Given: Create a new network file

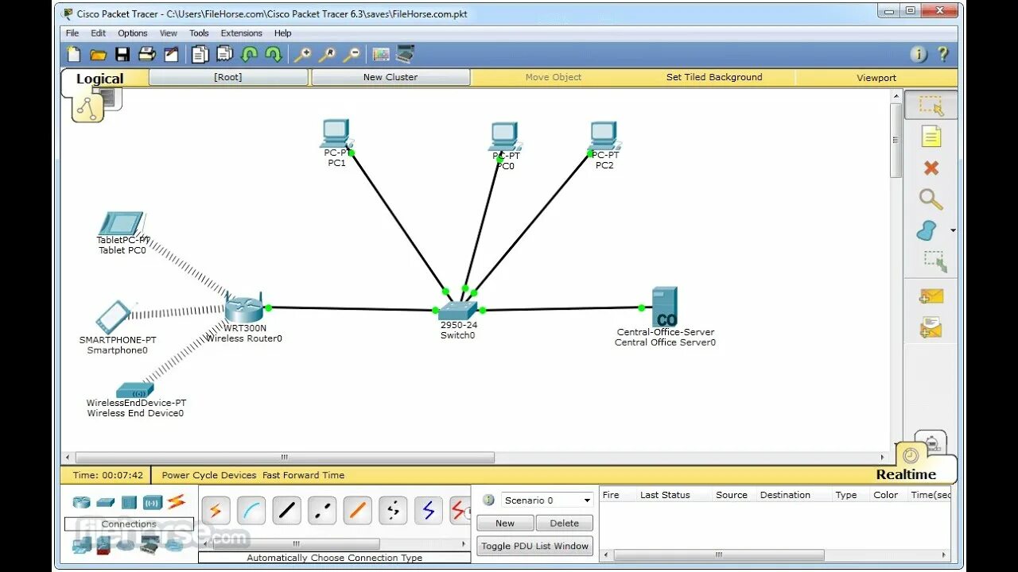Looking at the screenshot, I should (74, 55).
